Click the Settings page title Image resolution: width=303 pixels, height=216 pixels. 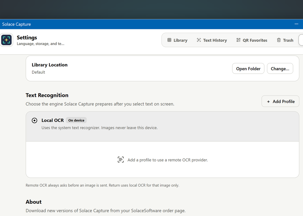coord(27,38)
